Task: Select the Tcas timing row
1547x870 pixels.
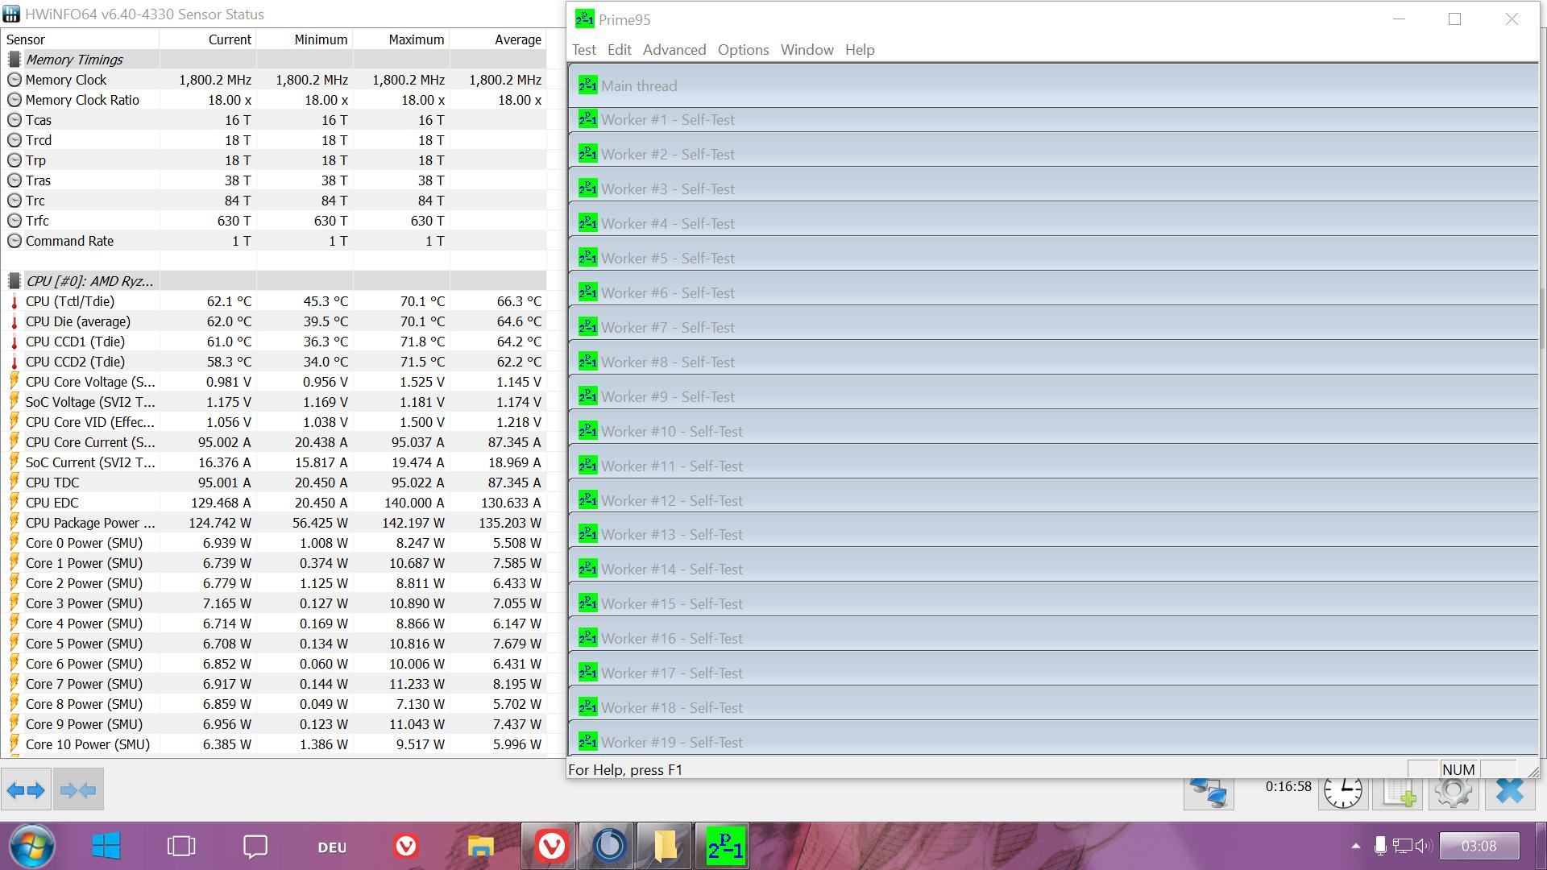Action: (274, 120)
